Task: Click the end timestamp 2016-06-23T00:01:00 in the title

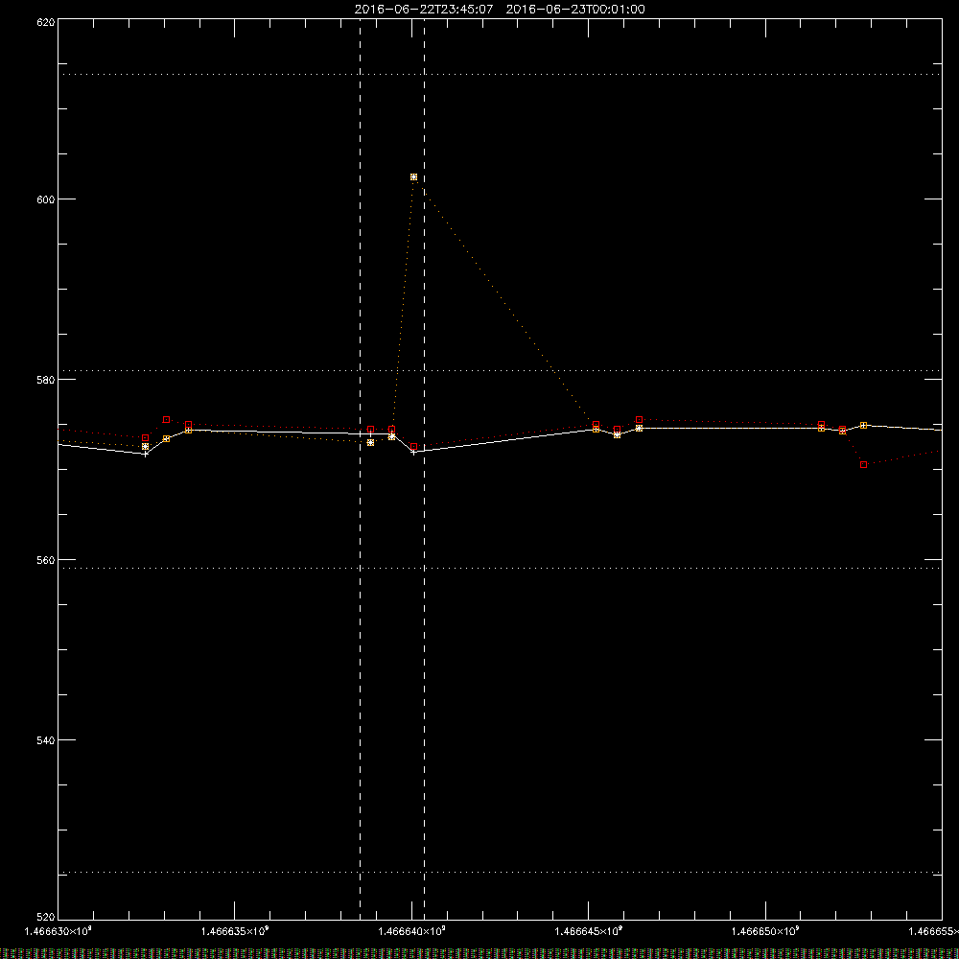Action: [x=575, y=10]
